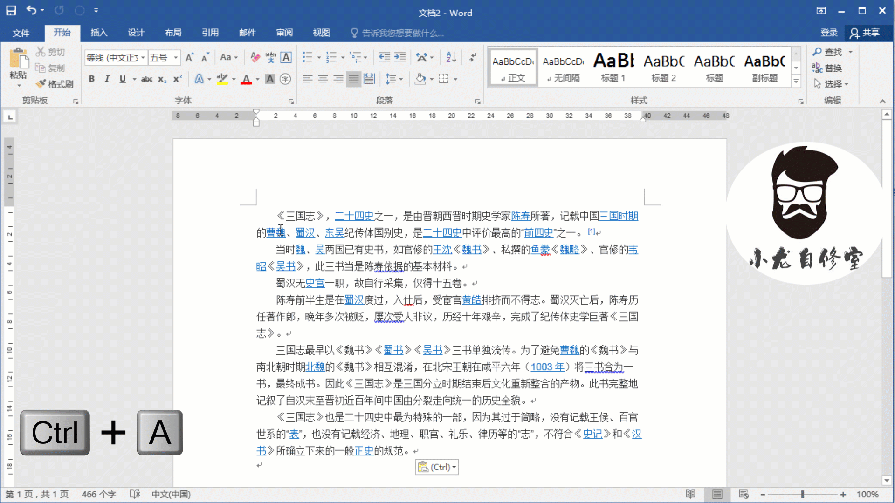The image size is (895, 503).
Task: Apply the 标题 1 heading style
Action: coord(613,67)
